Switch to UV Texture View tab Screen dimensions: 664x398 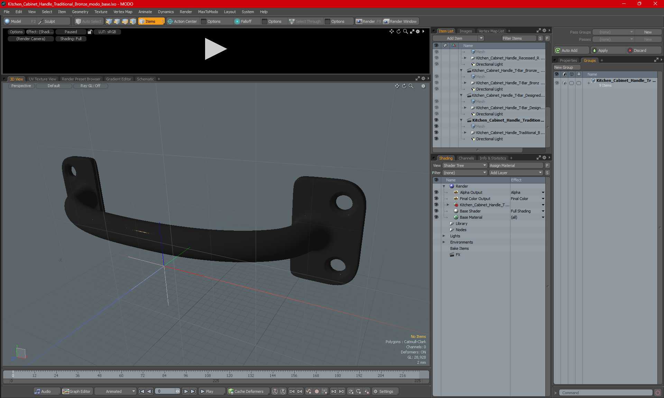pyautogui.click(x=43, y=79)
